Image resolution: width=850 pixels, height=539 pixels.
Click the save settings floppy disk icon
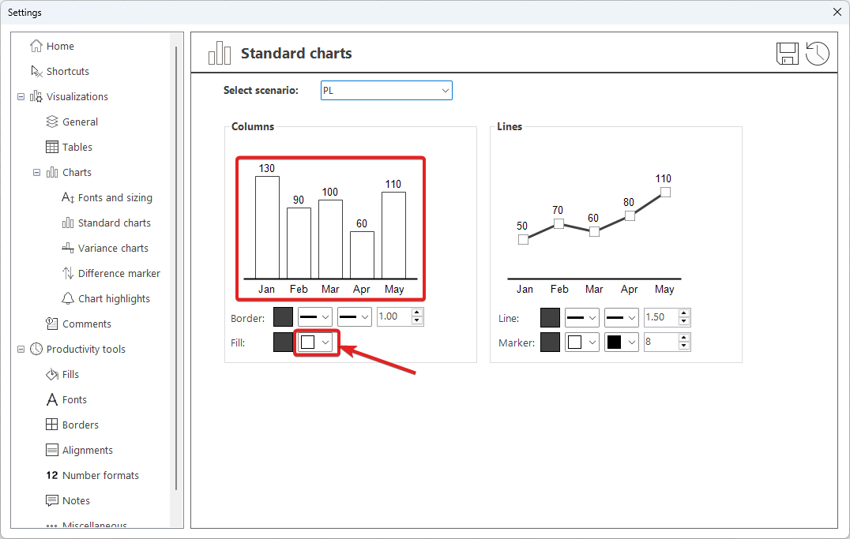pos(788,54)
